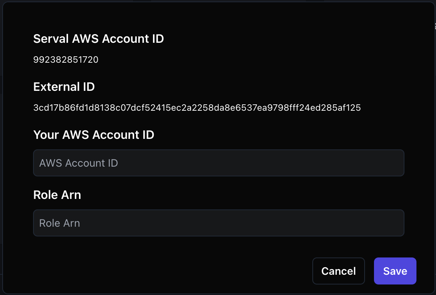Image resolution: width=436 pixels, height=295 pixels.
Task: Click the External ID hash value
Action: pos(197,107)
